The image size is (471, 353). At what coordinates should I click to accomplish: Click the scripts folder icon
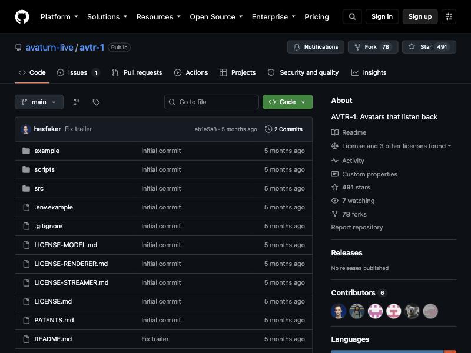26,169
